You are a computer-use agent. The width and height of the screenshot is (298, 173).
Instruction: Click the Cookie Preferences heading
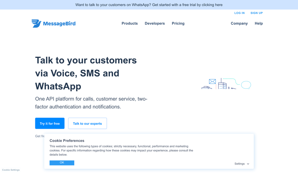pyautogui.click(x=67, y=141)
